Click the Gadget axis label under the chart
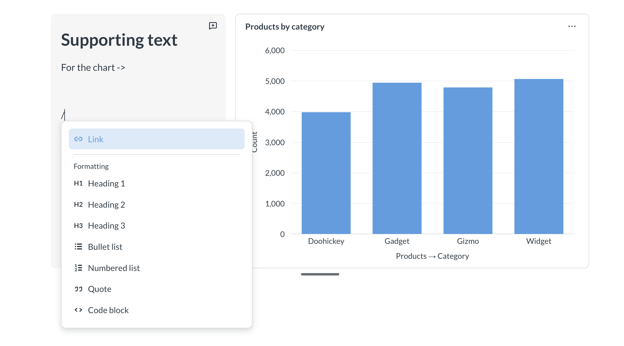Viewport: 624px width, 346px height. tap(397, 241)
